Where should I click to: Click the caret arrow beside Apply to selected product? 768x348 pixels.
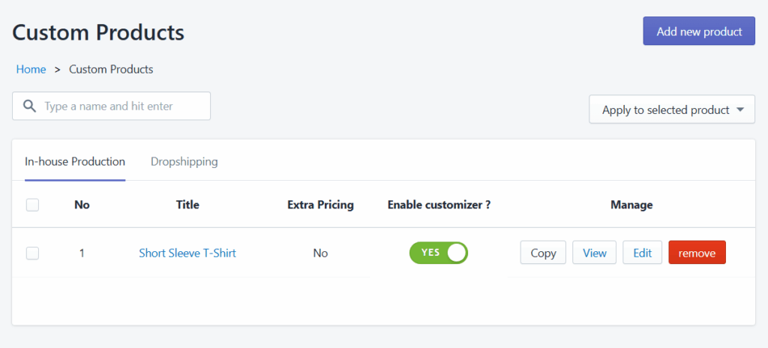[x=739, y=109]
